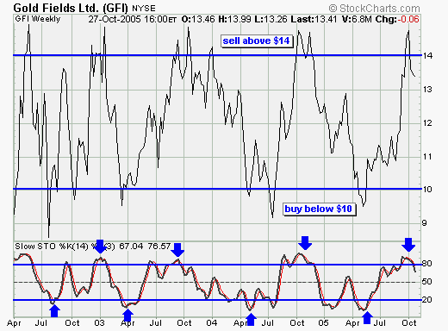
Task: Click the red change value '-0.06'
Action: click(408, 19)
